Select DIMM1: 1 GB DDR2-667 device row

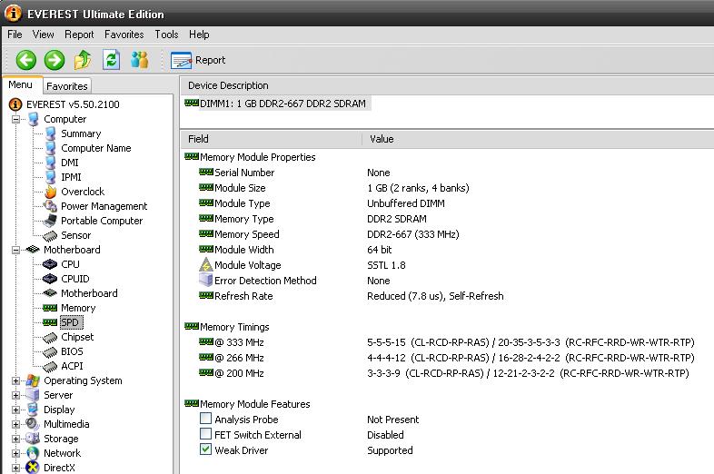pos(277,104)
